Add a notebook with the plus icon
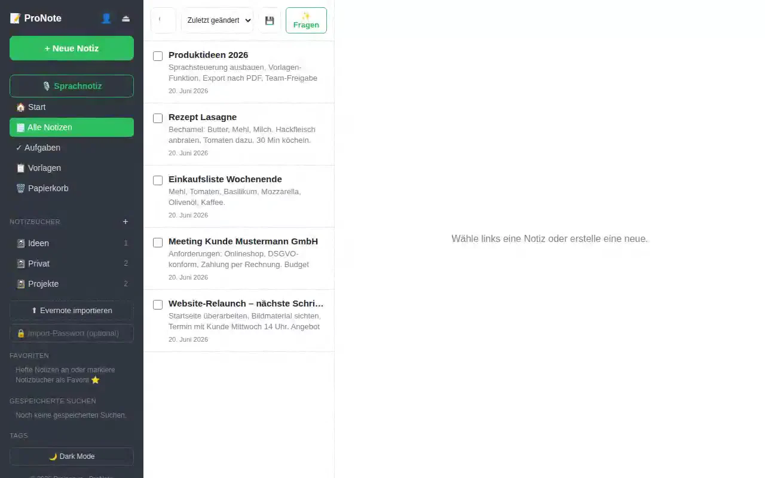 click(126, 222)
